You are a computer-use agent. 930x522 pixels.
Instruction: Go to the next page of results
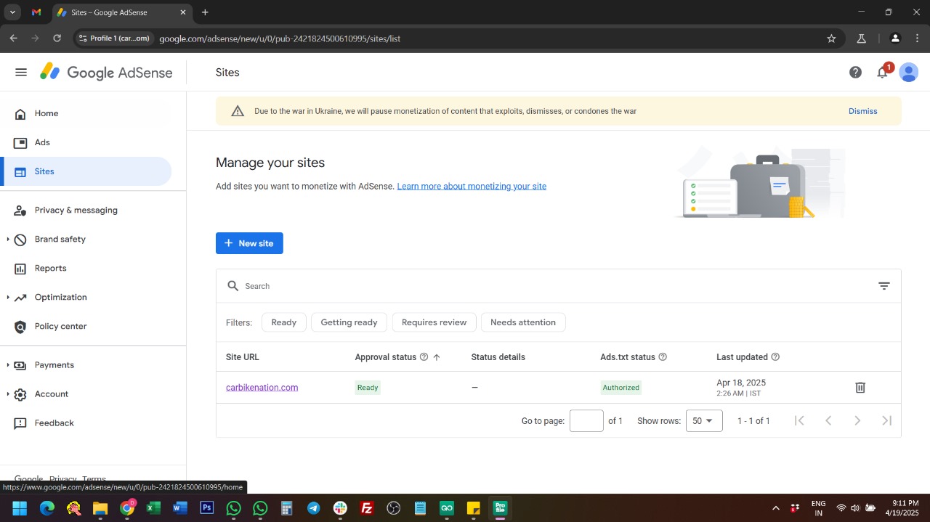tap(857, 420)
